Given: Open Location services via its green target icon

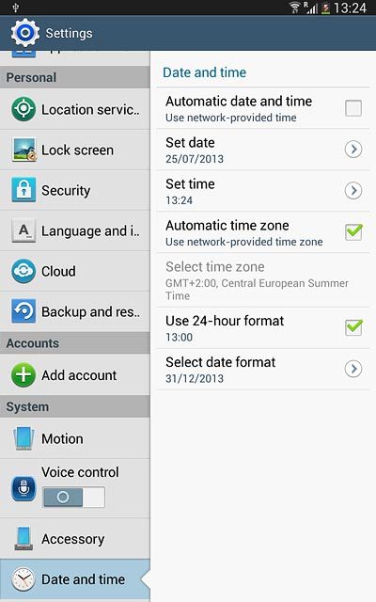Looking at the screenshot, I should pos(23,109).
